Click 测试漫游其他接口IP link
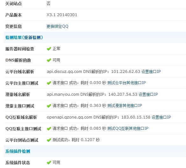This screenshot has width=186, height=168. click(125, 106)
